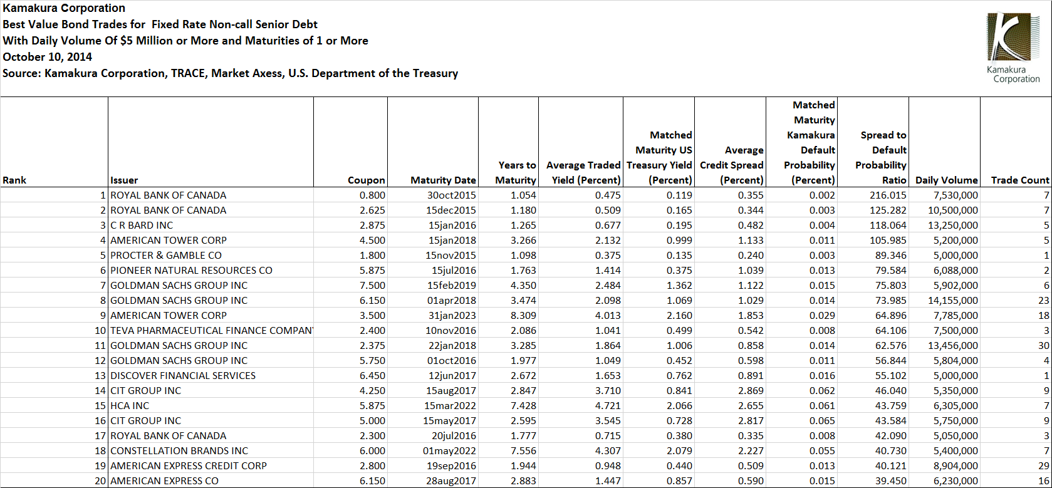Image resolution: width=1052 pixels, height=488 pixels.
Task: Click years to maturity '8.309'
Action: click(524, 316)
